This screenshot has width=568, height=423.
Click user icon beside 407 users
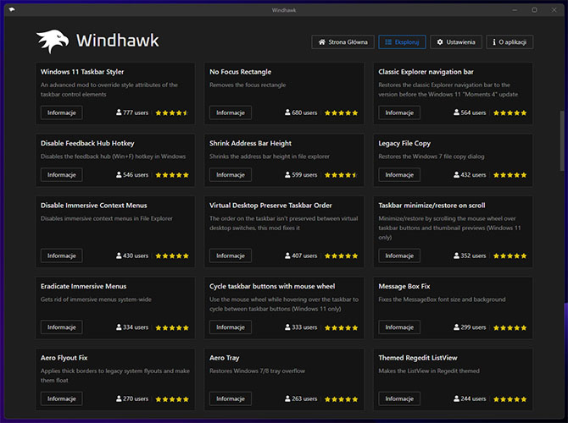(x=287, y=255)
